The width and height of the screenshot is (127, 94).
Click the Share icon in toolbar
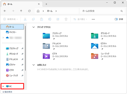point(58,19)
